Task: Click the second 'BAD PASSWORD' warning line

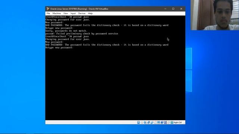Action: [107, 45]
